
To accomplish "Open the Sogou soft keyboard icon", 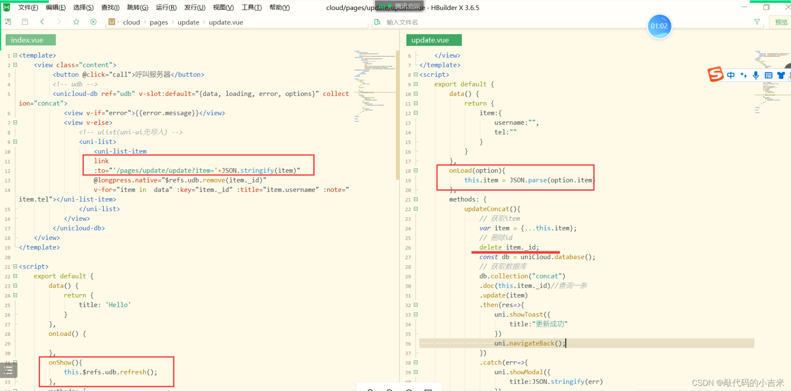I will (x=768, y=75).
